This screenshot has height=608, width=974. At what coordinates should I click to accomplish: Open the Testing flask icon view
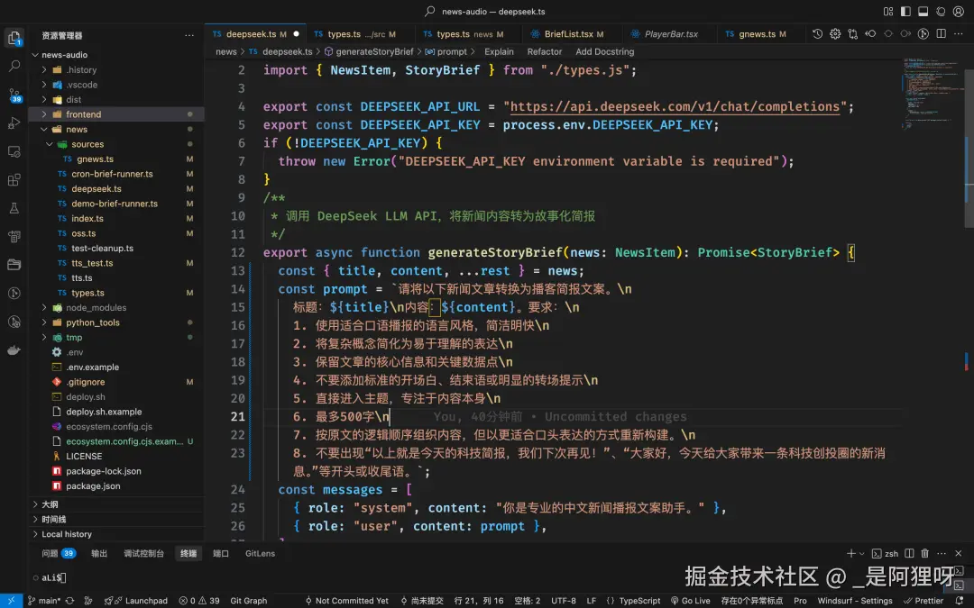[14, 208]
